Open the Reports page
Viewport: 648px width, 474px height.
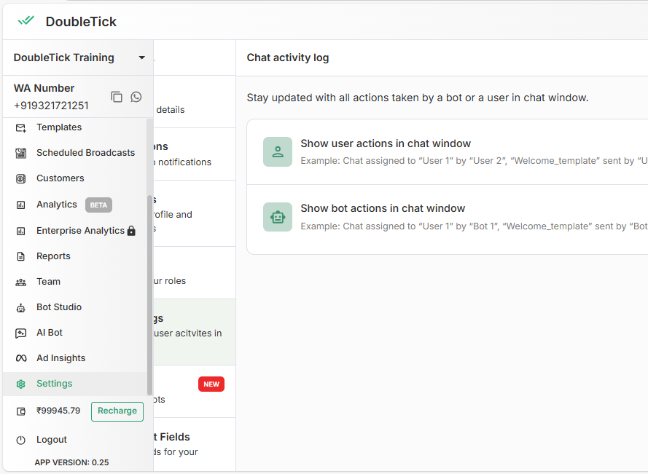point(53,256)
